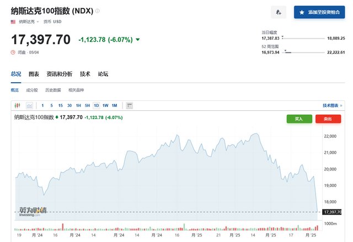Open the 成分股 sub-tab

pos(32,90)
